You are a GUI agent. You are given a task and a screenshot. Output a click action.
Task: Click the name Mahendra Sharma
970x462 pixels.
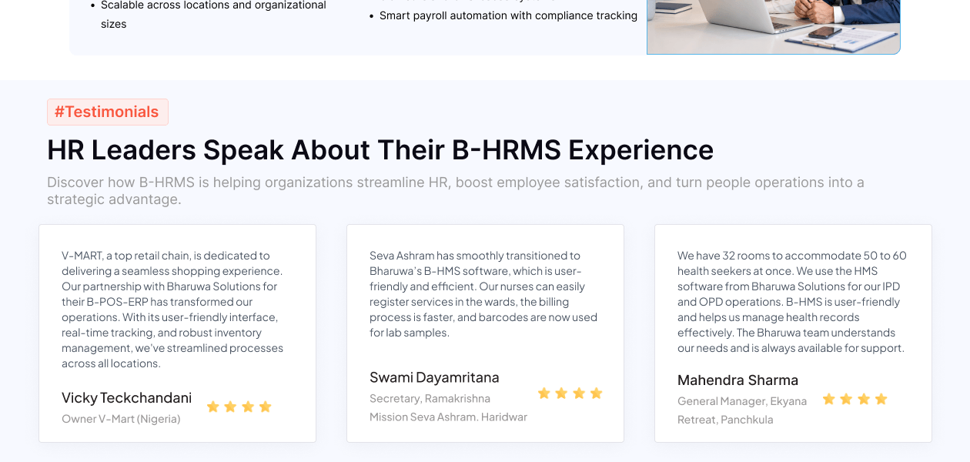(x=738, y=380)
